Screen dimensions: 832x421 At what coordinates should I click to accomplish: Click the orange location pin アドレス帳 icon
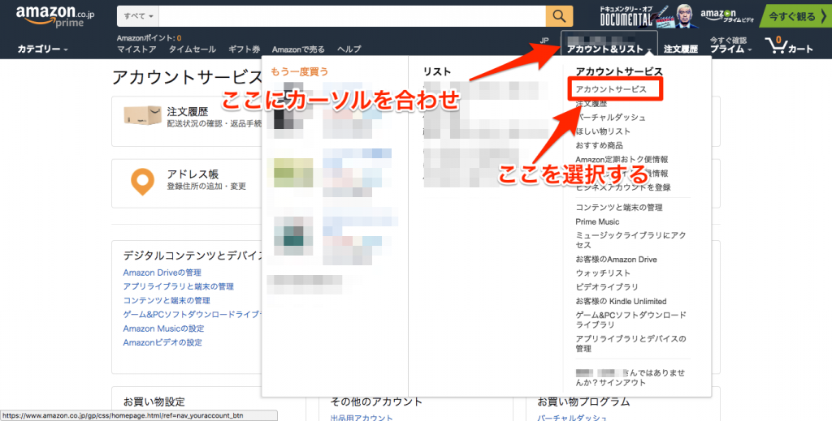[142, 182]
